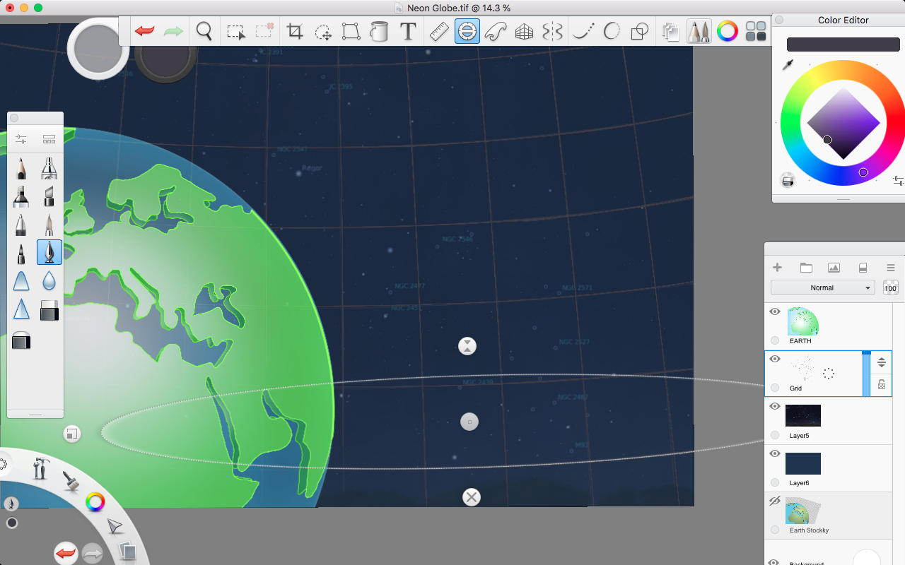The image size is (905, 565).
Task: Toggle the Layer Editor icon in toolbar
Action: 670,32
